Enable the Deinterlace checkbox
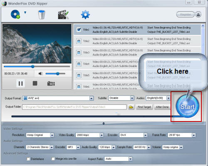The height and width of the screenshot is (166, 208). click(28, 159)
